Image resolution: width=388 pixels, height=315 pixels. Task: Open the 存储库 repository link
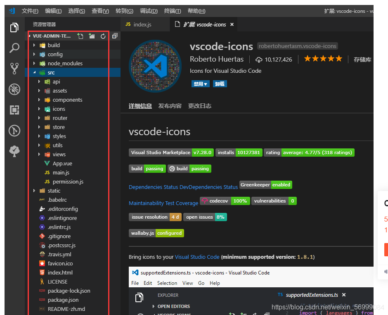(x=362, y=60)
